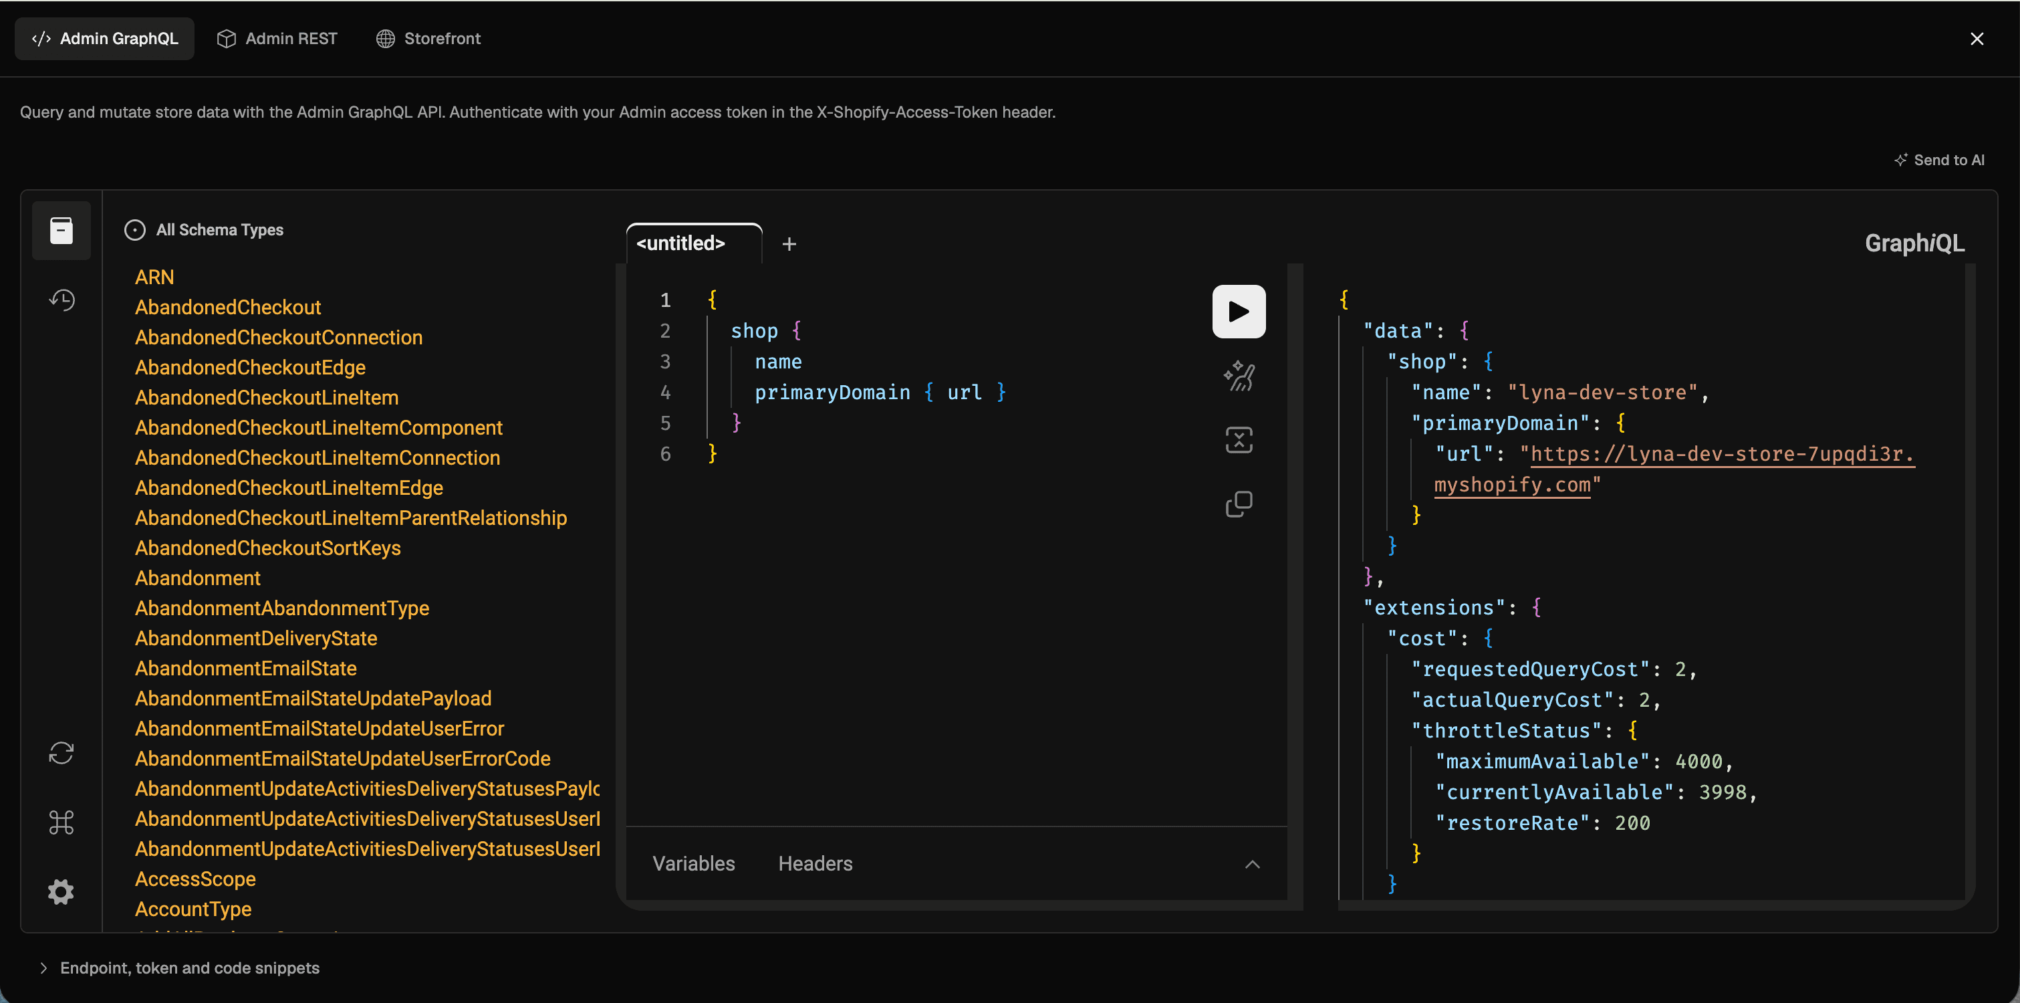Click 'url' field in the query editor
Viewport: 2020px width, 1003px height.
pos(964,392)
